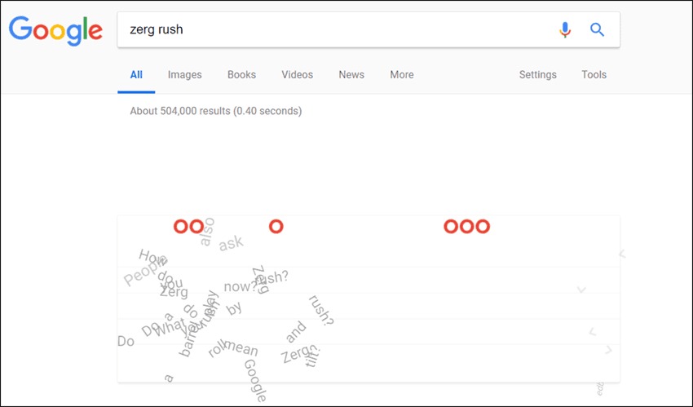The width and height of the screenshot is (693, 407).
Task: Expand first chevron at right edge
Action: pos(622,254)
